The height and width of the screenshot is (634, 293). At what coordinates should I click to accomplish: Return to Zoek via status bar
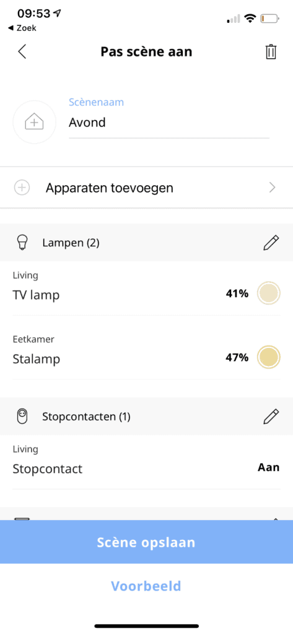pyautogui.click(x=22, y=28)
